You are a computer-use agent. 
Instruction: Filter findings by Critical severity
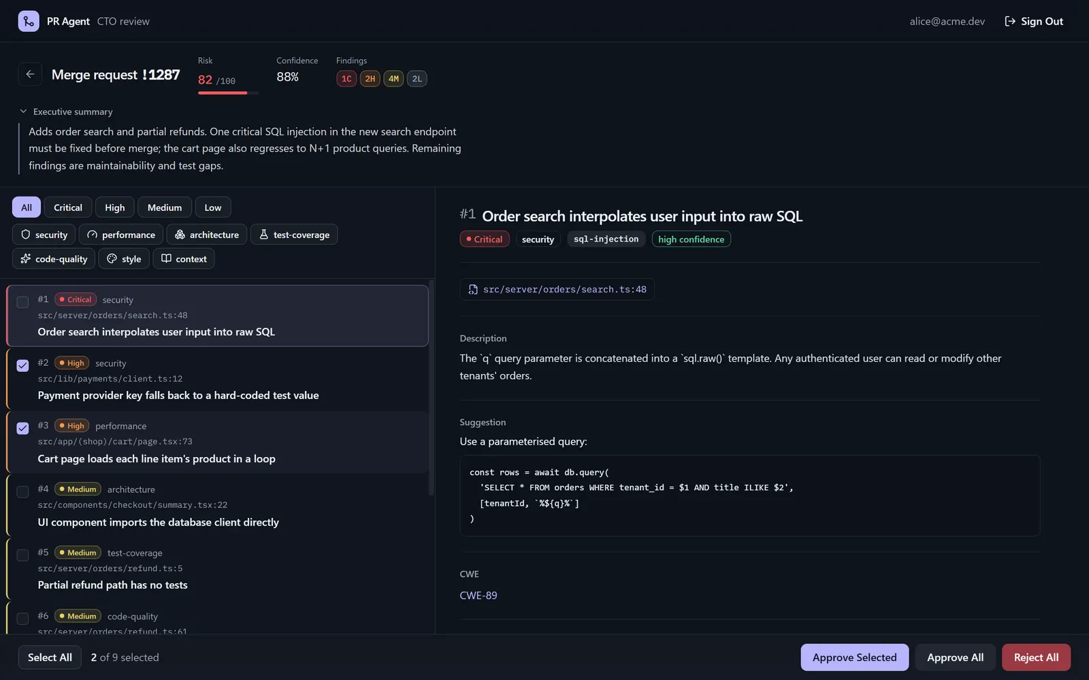click(68, 207)
